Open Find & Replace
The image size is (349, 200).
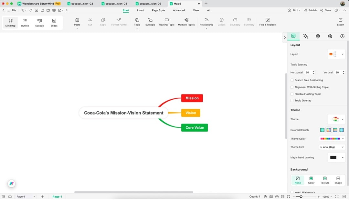coord(267,22)
